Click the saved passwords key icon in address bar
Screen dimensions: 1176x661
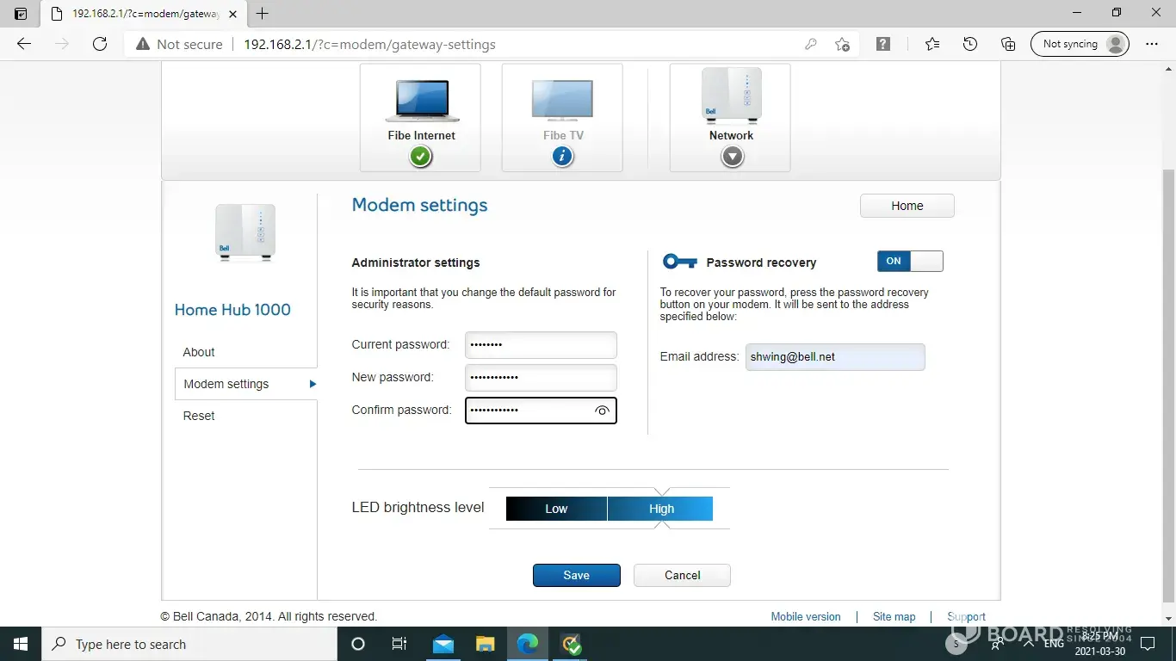click(810, 44)
